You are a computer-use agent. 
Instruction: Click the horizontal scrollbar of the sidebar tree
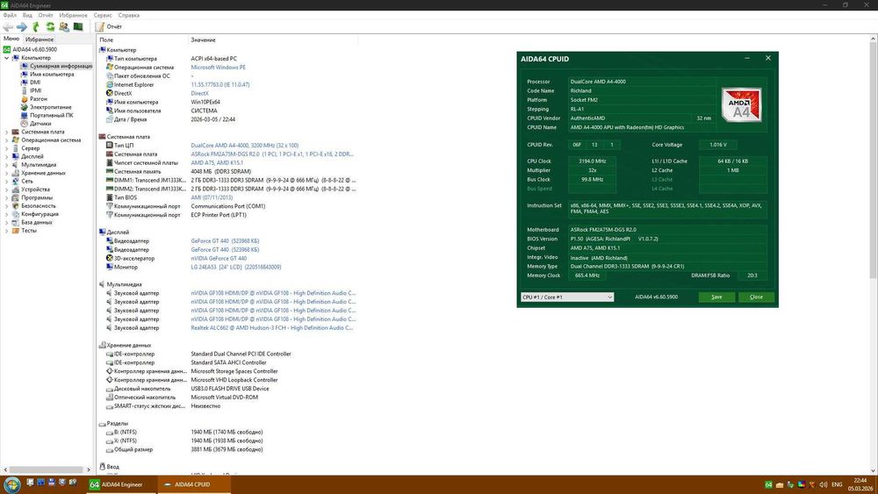(47, 469)
